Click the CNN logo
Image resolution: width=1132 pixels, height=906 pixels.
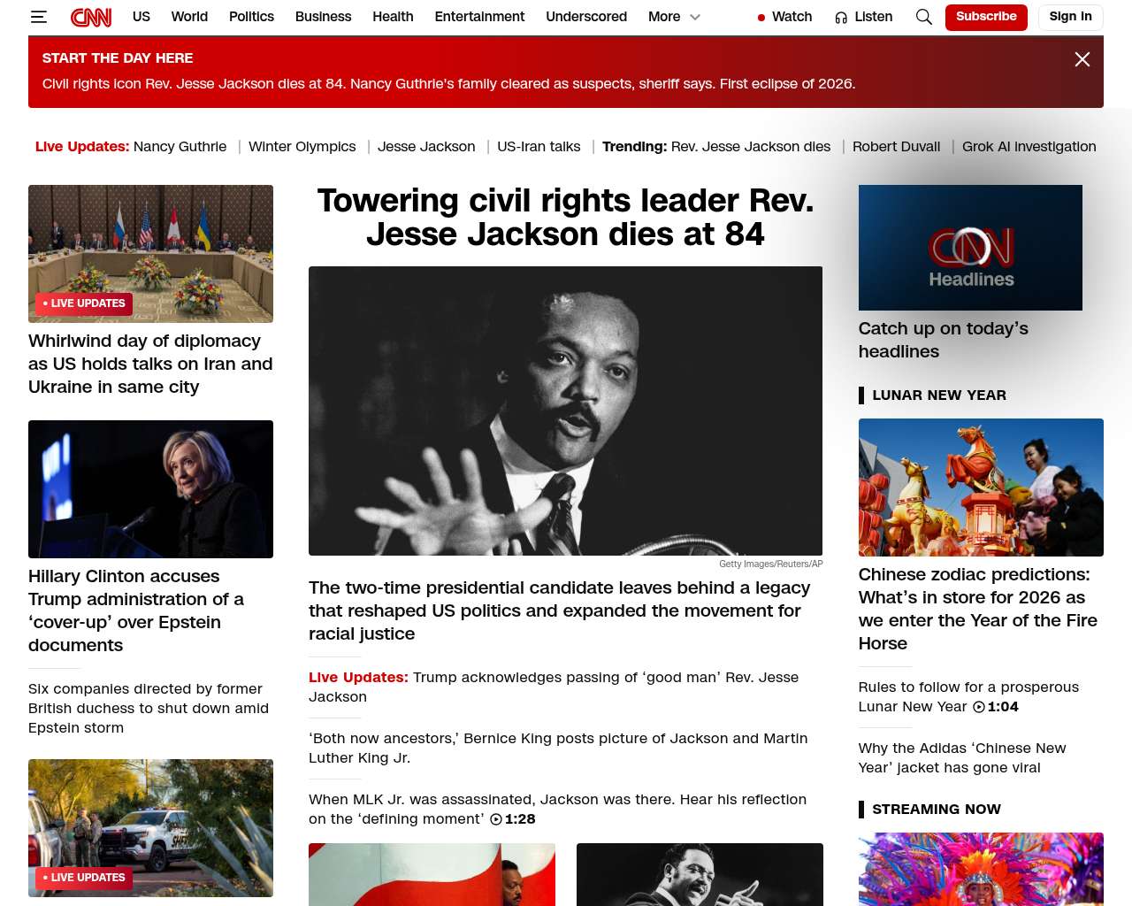pyautogui.click(x=91, y=17)
